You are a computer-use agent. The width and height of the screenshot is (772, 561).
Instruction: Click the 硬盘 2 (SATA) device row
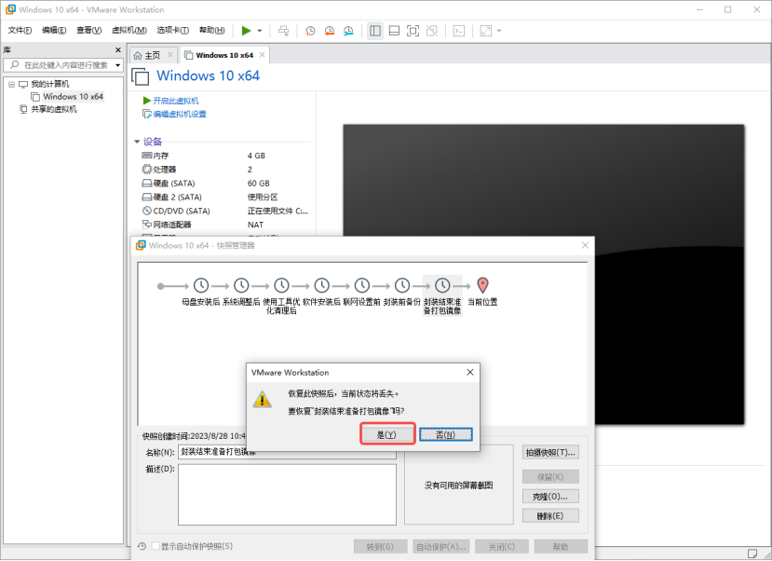(x=224, y=197)
